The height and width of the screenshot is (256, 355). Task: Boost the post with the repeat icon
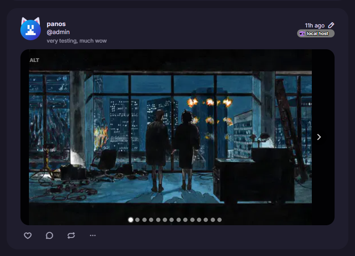[71, 236]
